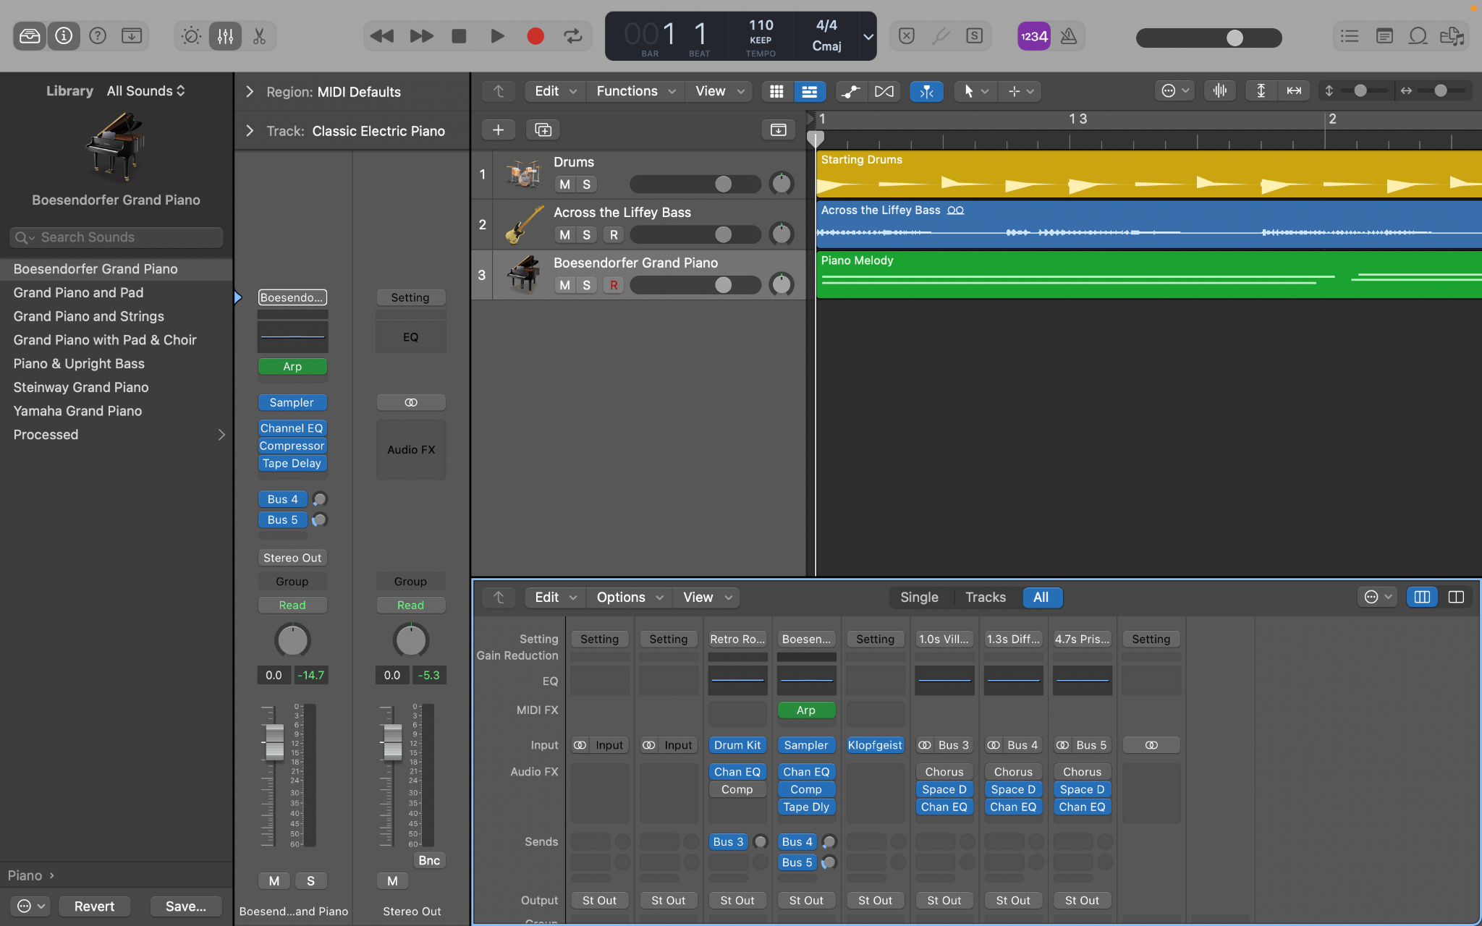Open the Functions dropdown
1482x926 pixels.
point(634,91)
